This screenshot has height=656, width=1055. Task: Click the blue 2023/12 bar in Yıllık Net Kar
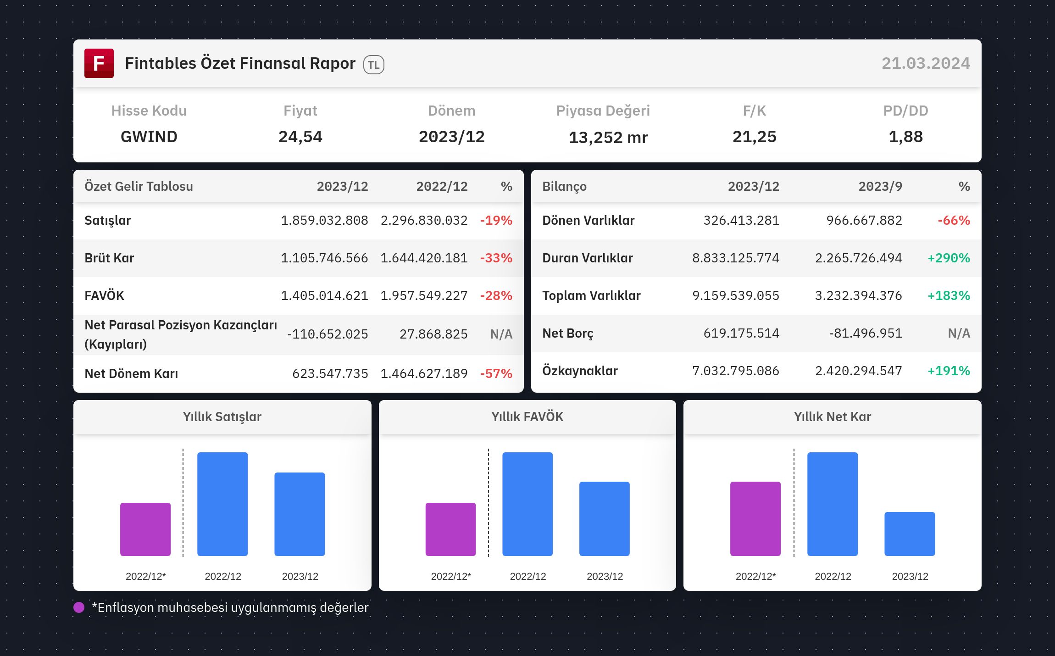pos(909,534)
